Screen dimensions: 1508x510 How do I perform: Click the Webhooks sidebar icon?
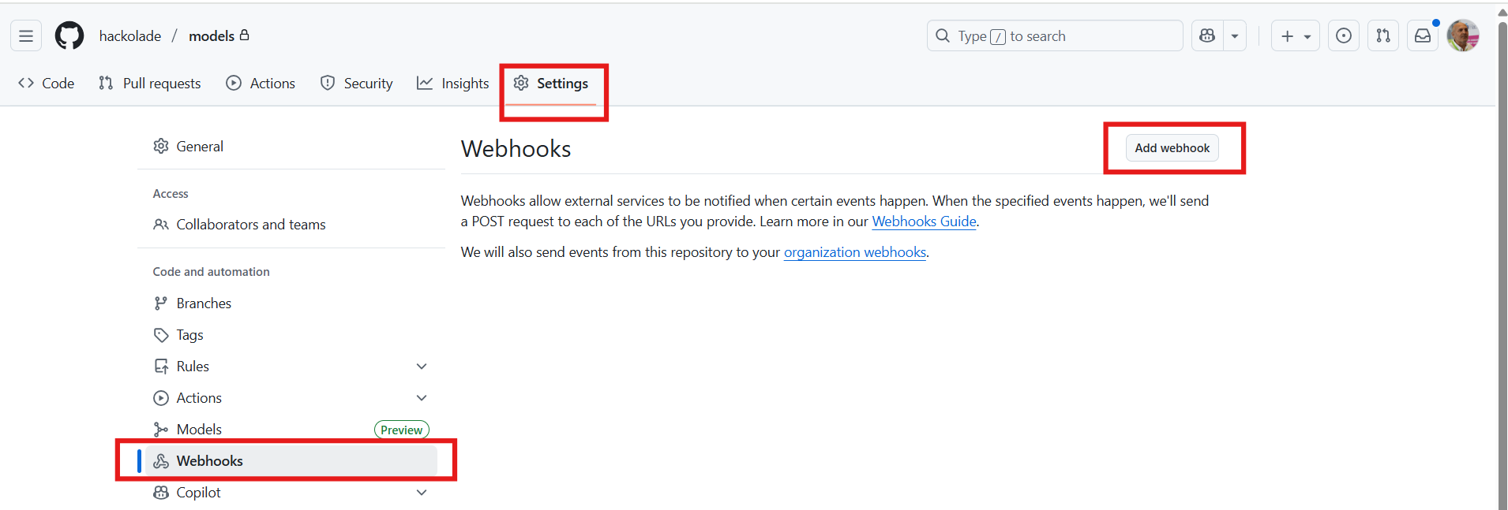click(161, 461)
